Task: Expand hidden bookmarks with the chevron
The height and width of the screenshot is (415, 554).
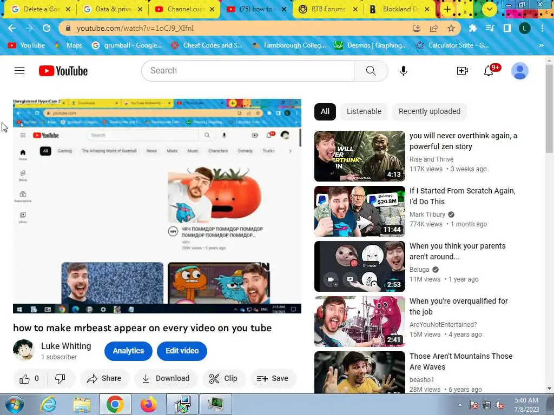Action: 541,45
